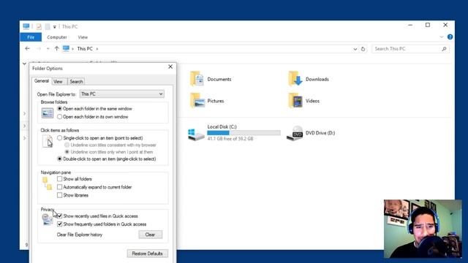Switch to the Search tab in Folder Options

pos(76,81)
